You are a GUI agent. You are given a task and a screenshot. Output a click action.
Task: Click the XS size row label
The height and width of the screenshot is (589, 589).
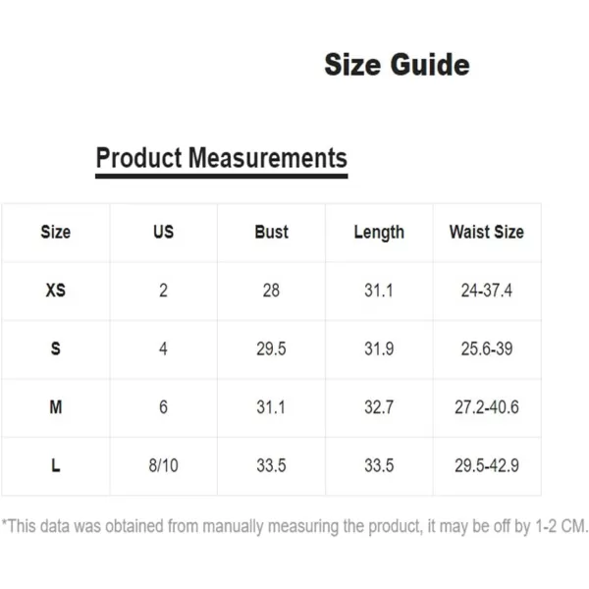[x=56, y=291]
